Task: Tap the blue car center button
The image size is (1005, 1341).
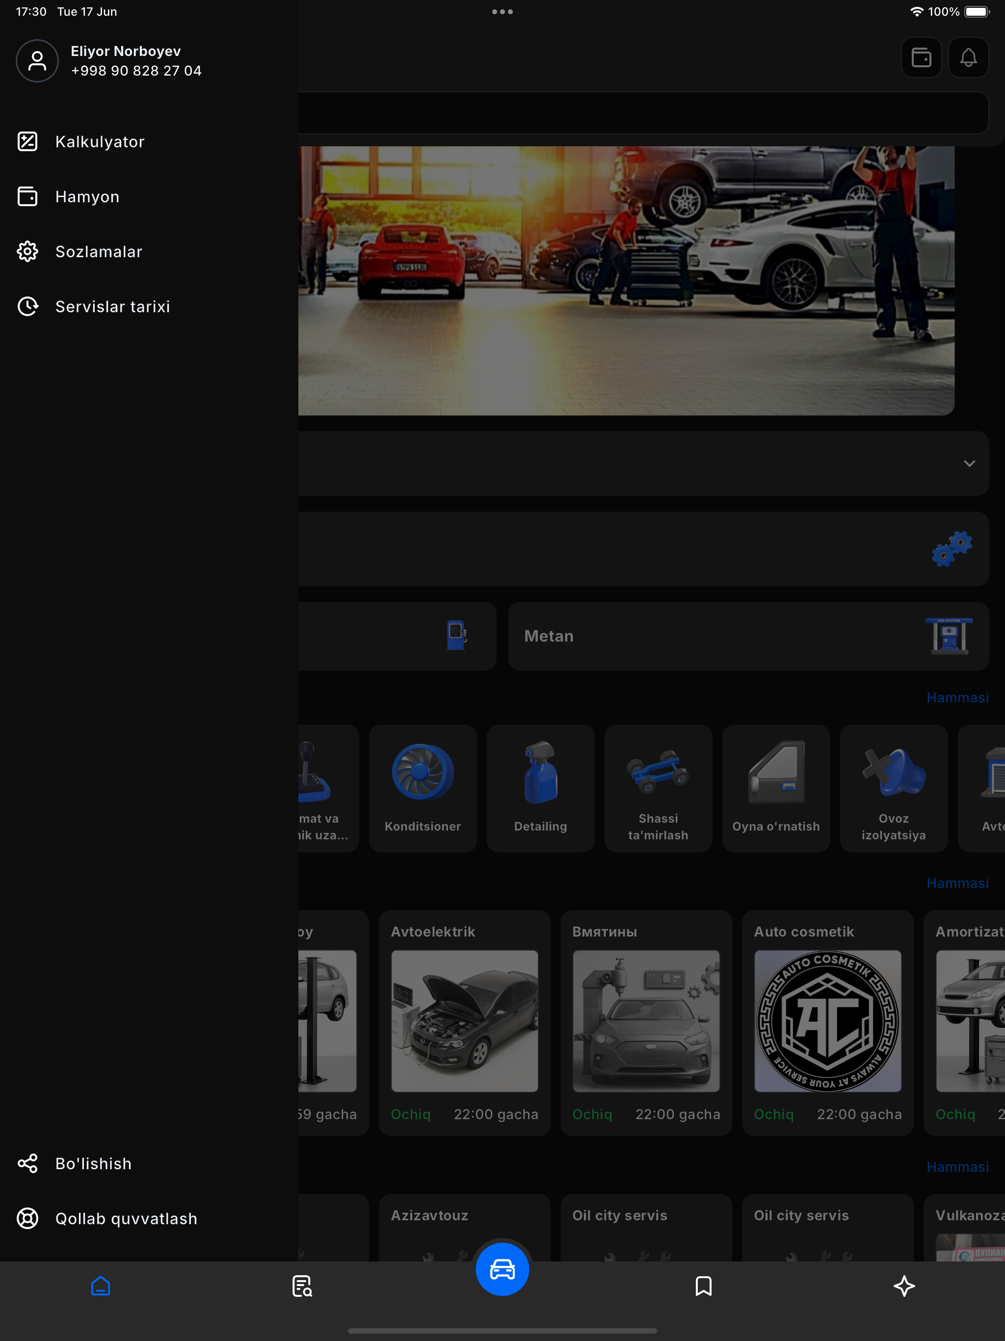Action: [502, 1269]
